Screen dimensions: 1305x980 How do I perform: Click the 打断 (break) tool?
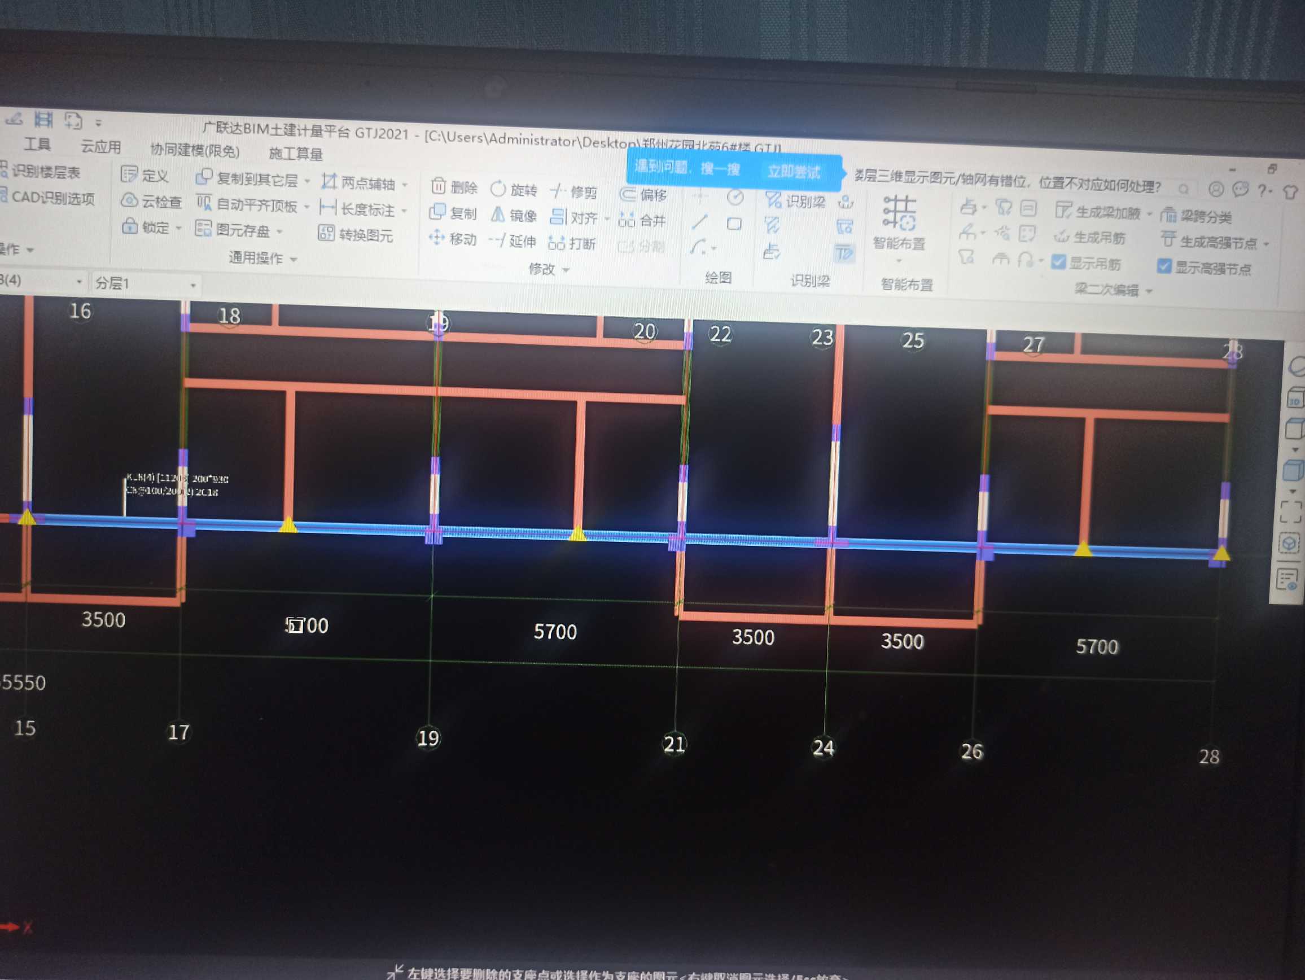pyautogui.click(x=572, y=243)
